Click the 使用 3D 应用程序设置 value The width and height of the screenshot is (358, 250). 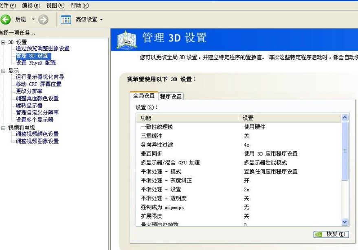coord(271,154)
